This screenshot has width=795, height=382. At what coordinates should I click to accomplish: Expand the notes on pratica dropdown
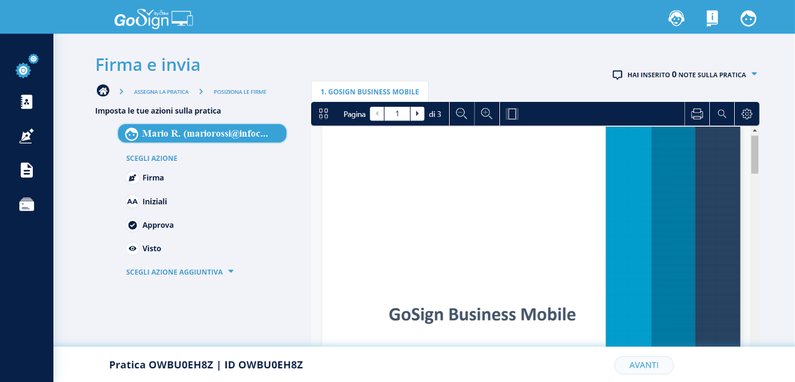[754, 74]
